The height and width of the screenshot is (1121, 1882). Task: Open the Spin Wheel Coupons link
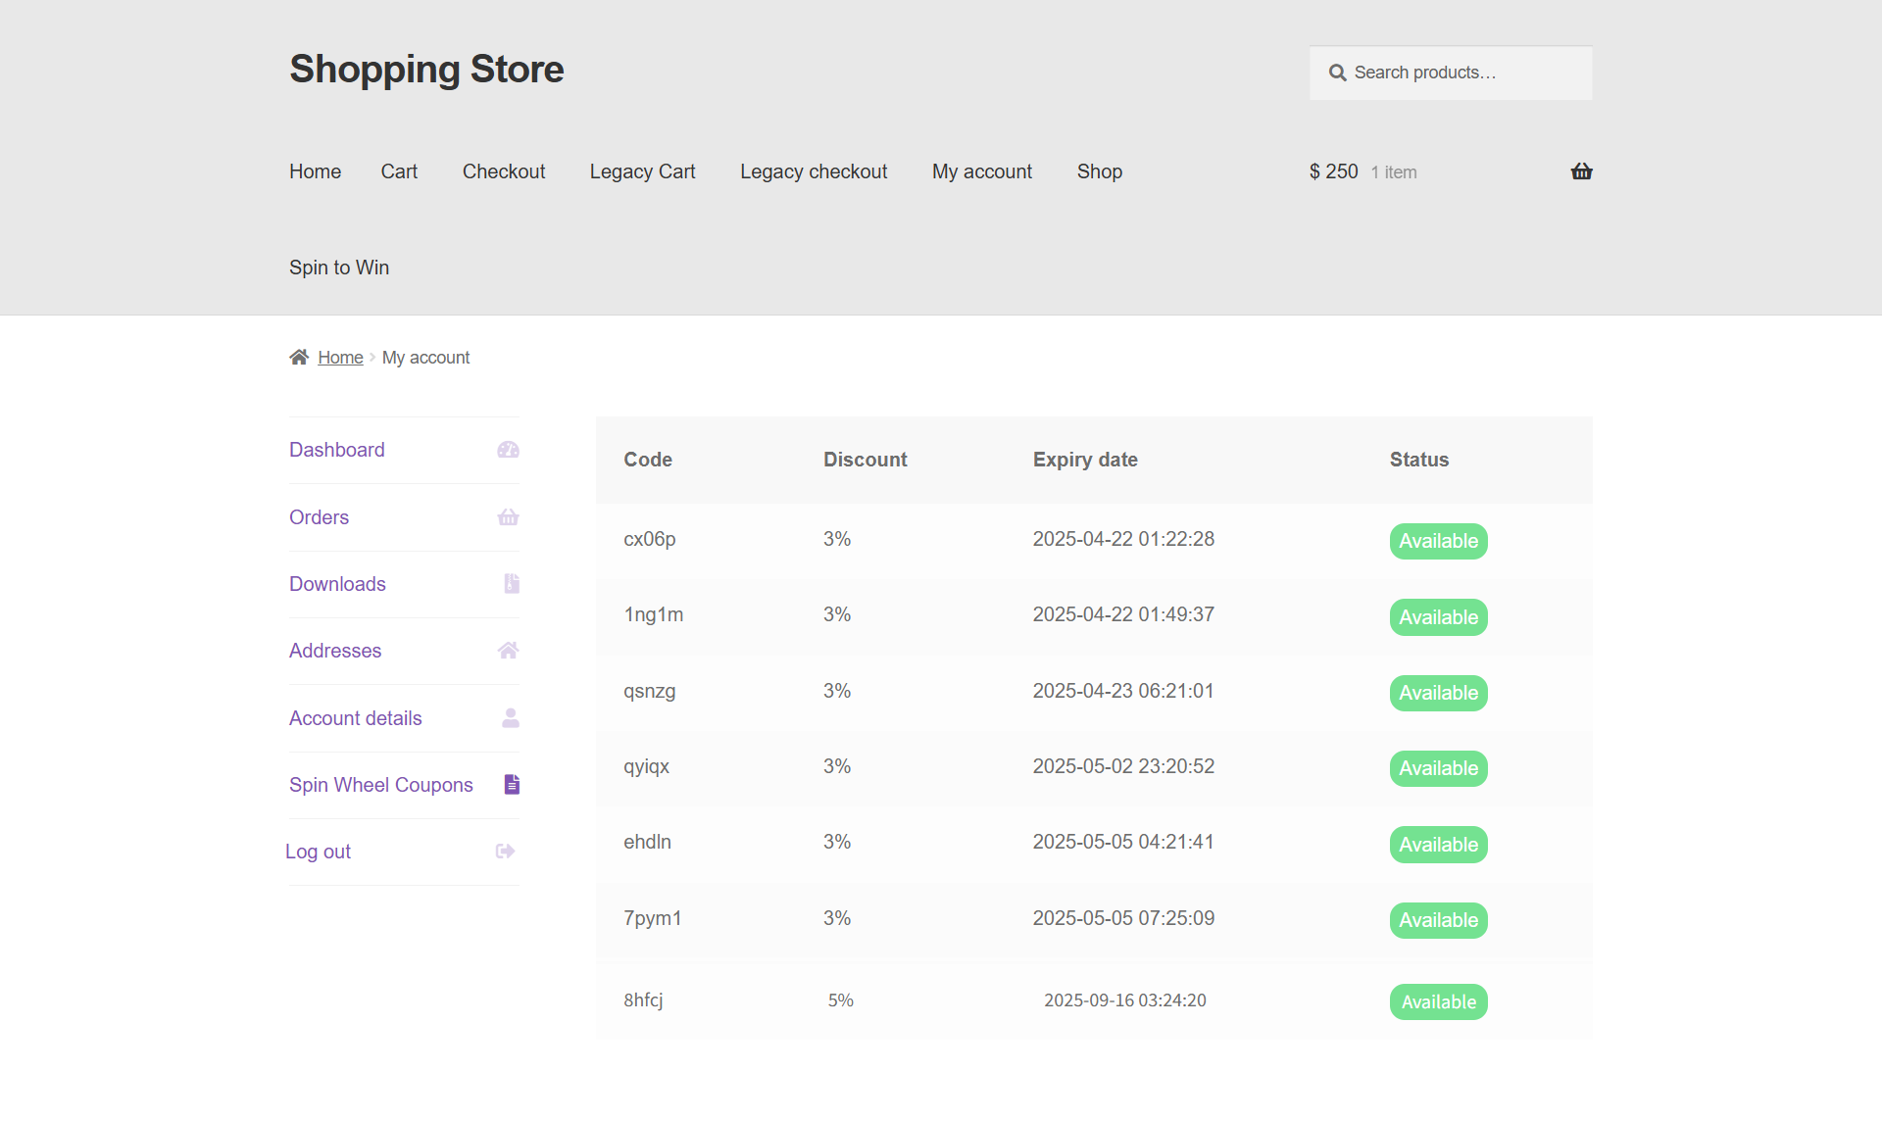click(x=380, y=785)
